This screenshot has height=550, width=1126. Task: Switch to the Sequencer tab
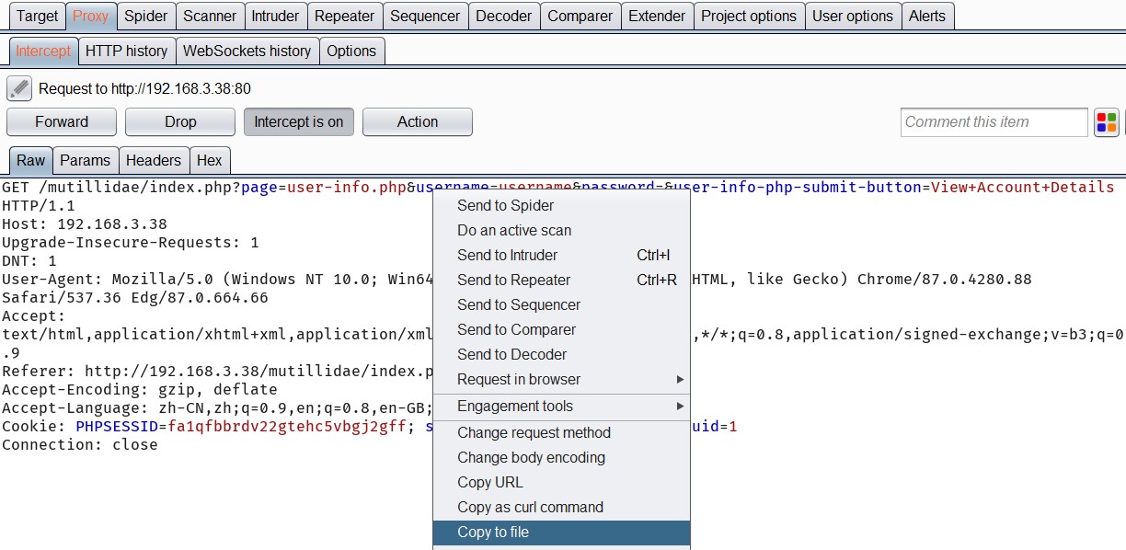pos(425,16)
